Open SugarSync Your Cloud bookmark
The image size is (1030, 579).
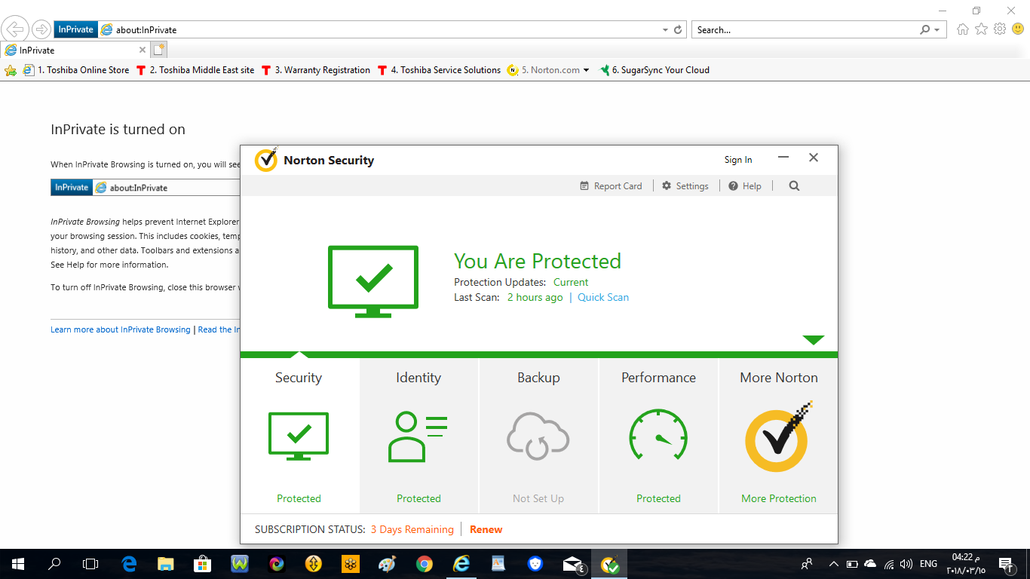[654, 70]
